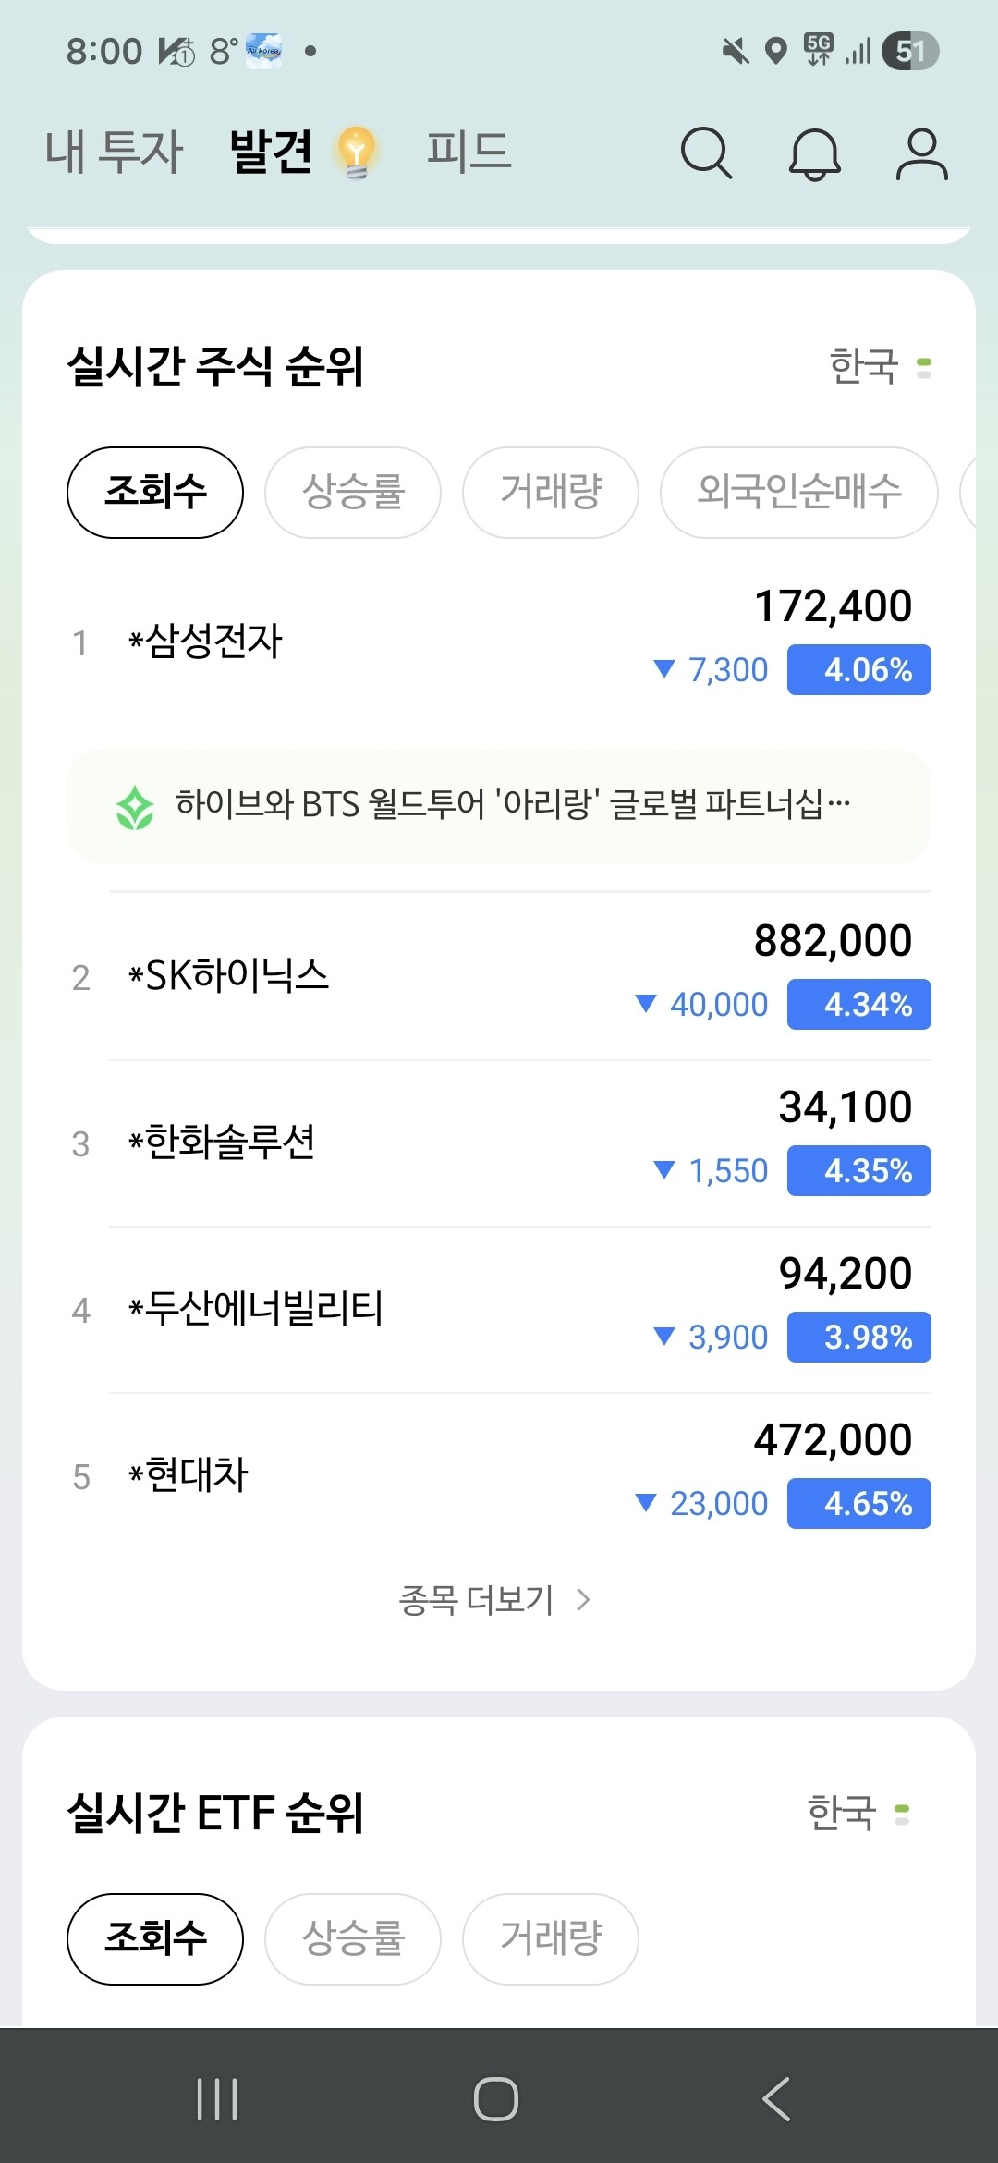998x2163 pixels.
Task: Open 한국 market selector for stock ranking
Action: click(x=880, y=367)
